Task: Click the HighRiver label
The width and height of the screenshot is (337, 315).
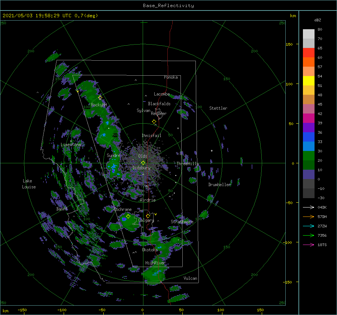Action: tap(155, 263)
